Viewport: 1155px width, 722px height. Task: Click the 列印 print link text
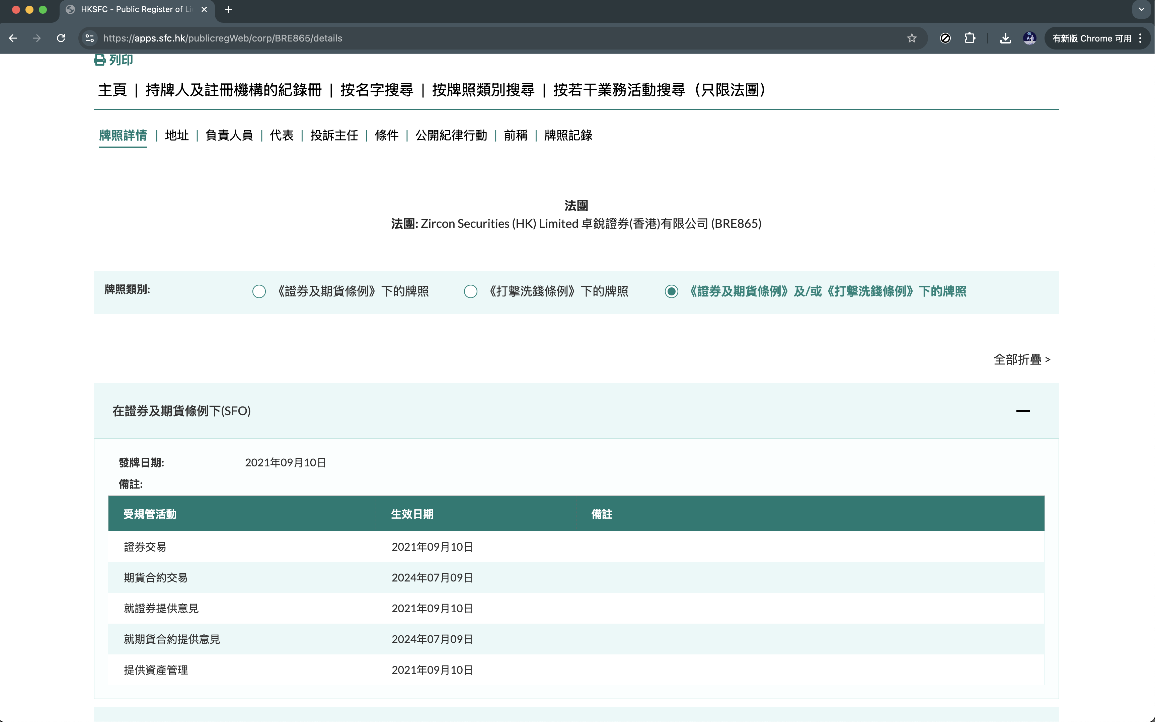121,60
